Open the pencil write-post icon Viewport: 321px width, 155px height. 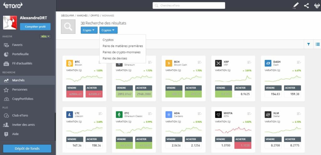coord(295,6)
